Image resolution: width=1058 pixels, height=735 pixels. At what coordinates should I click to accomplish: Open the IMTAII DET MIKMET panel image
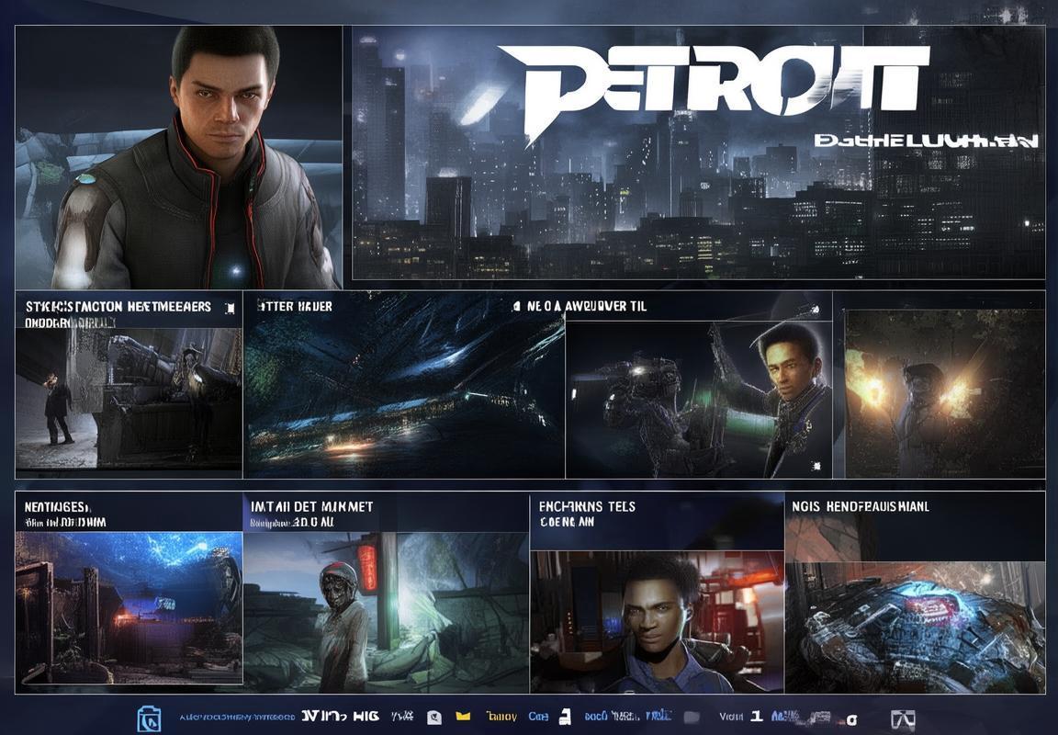(x=386, y=612)
